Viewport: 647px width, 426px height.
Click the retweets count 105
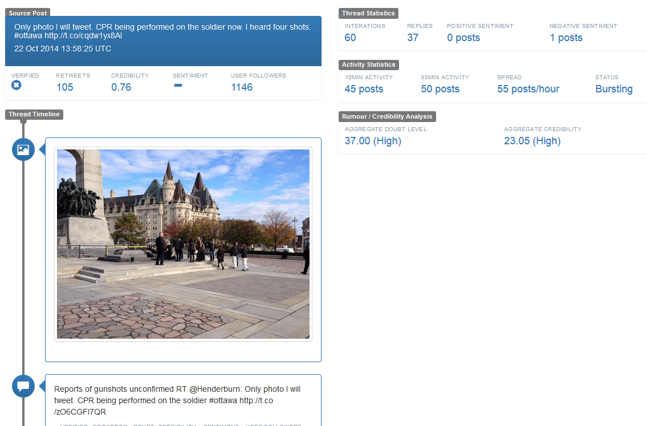tap(65, 87)
